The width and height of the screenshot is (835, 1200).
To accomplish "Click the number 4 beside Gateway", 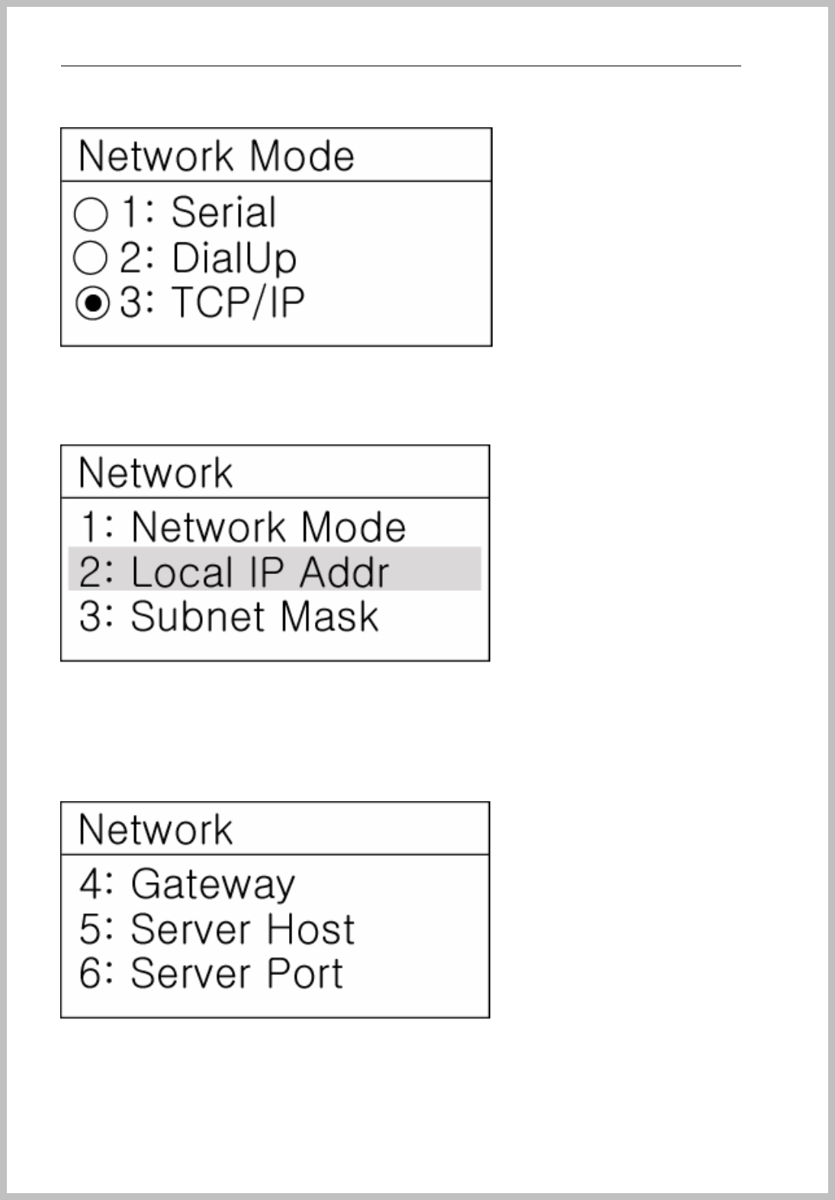I will pos(91,884).
